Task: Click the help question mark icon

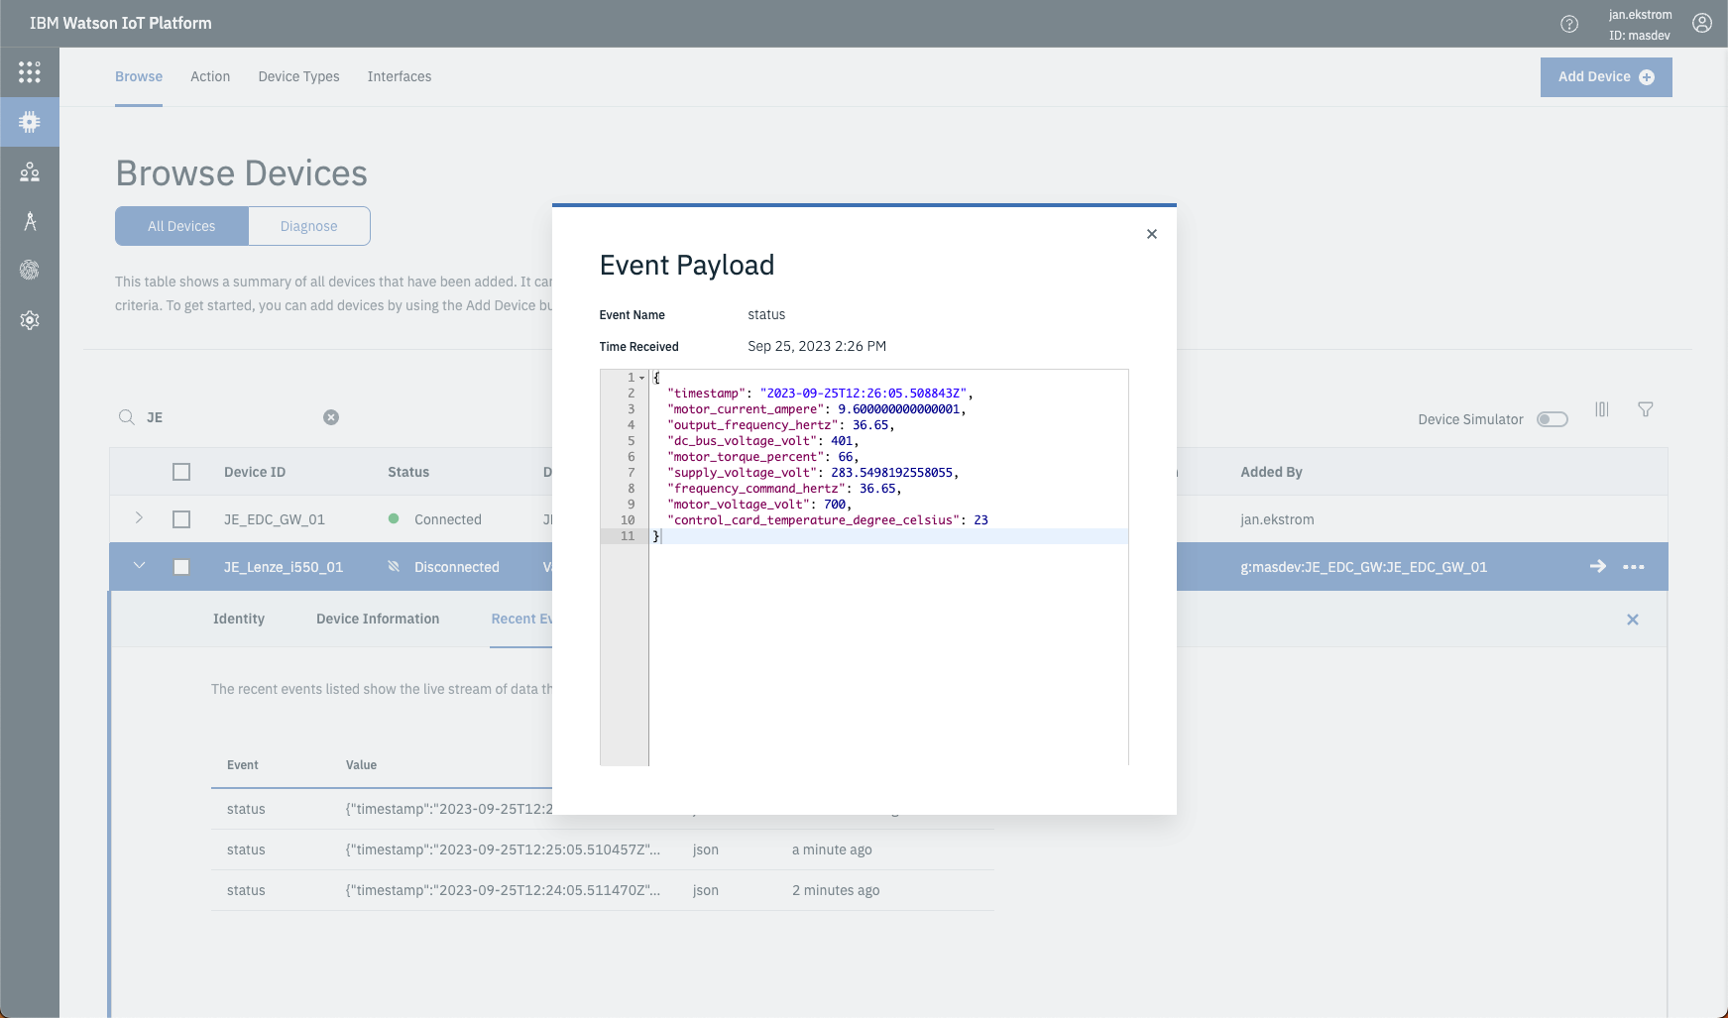Action: (x=1569, y=24)
